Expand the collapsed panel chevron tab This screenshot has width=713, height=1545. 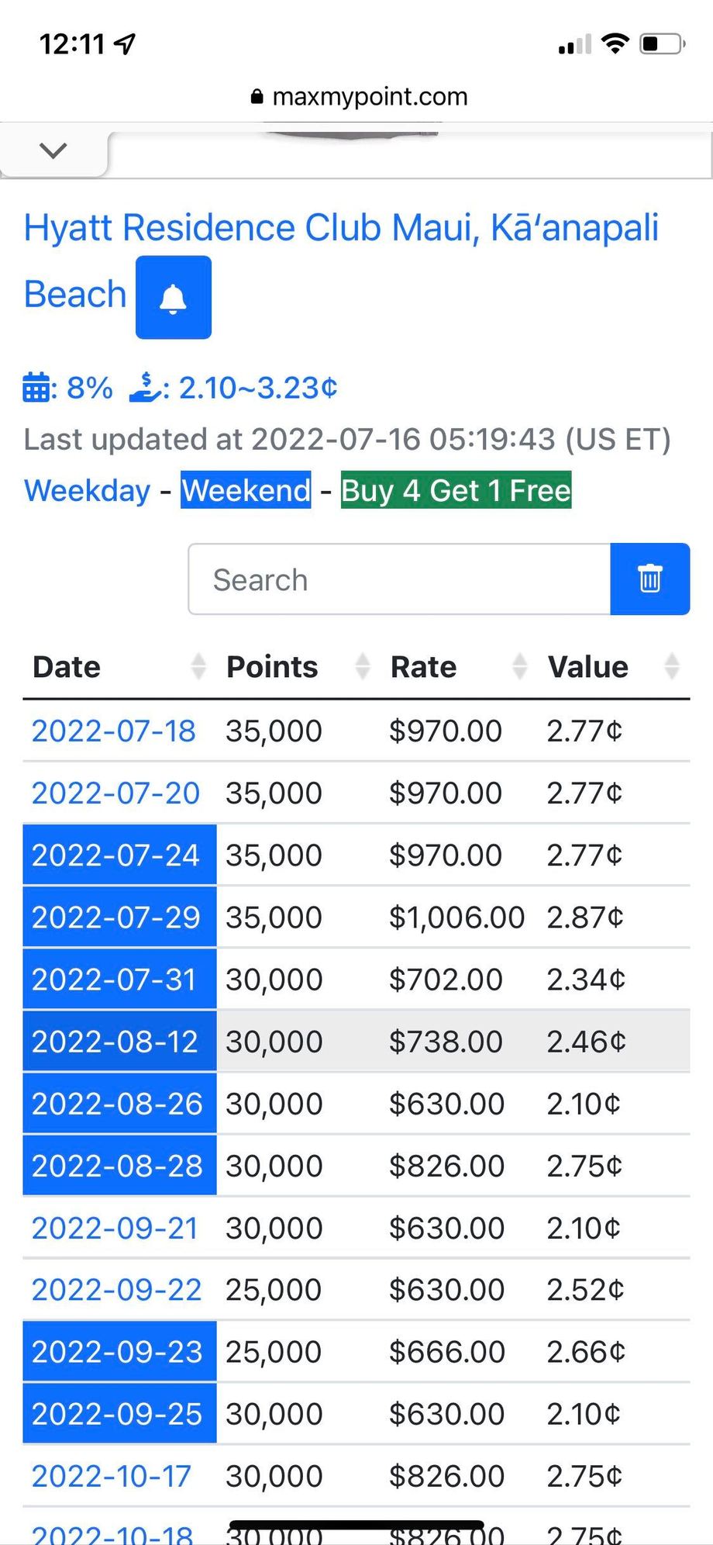pos(53,151)
